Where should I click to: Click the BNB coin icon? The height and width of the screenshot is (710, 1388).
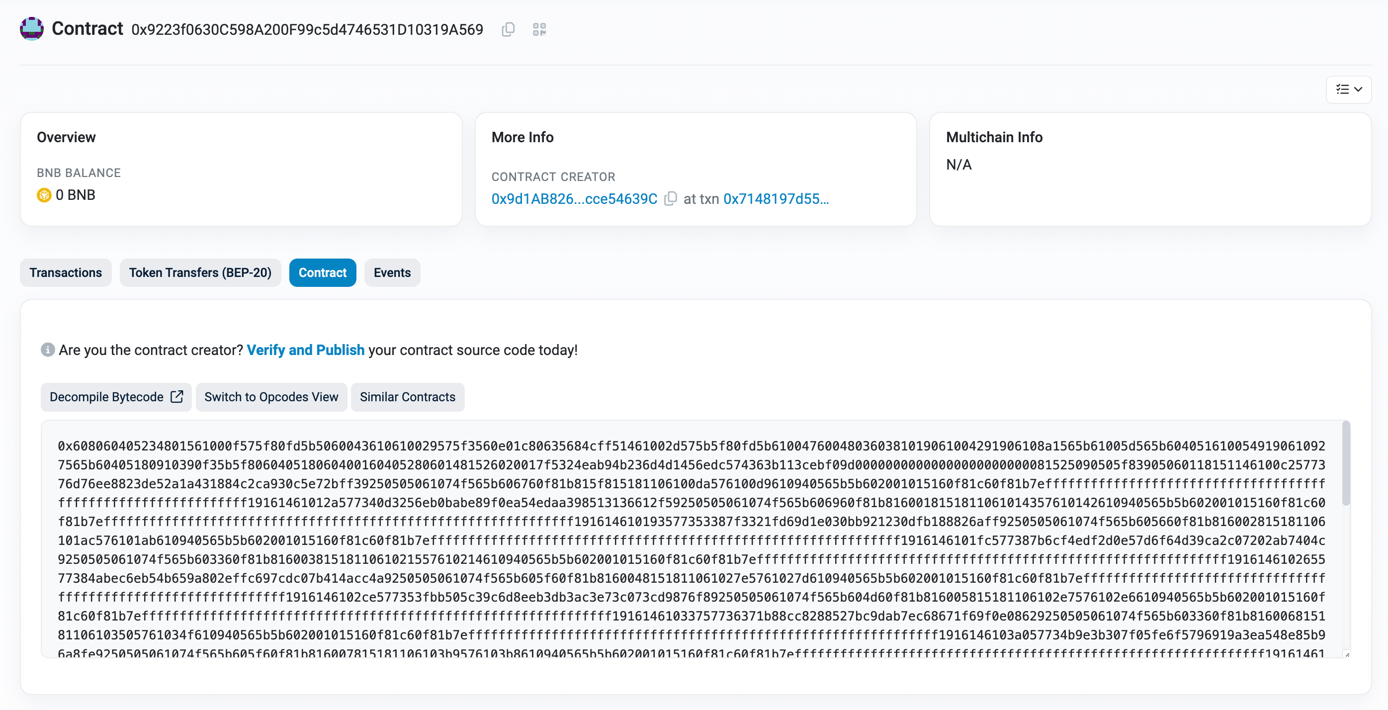click(x=44, y=195)
